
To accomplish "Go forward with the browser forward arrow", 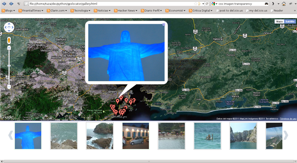I will [11, 4].
